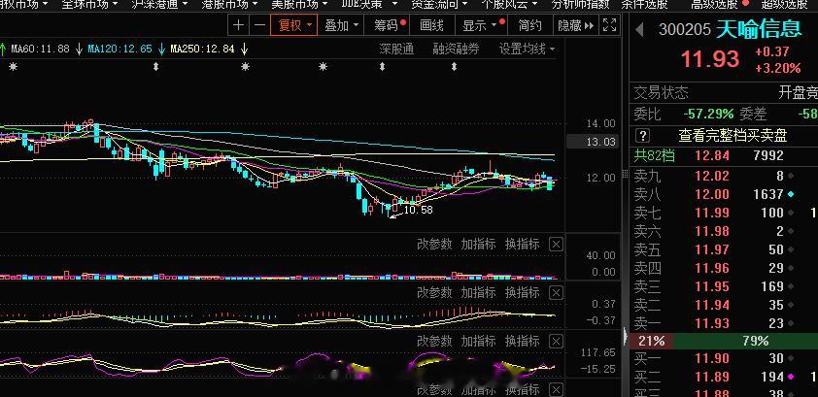This screenshot has width=818, height=397.
Task: Click event marker below 深股通
Action: coord(383,67)
